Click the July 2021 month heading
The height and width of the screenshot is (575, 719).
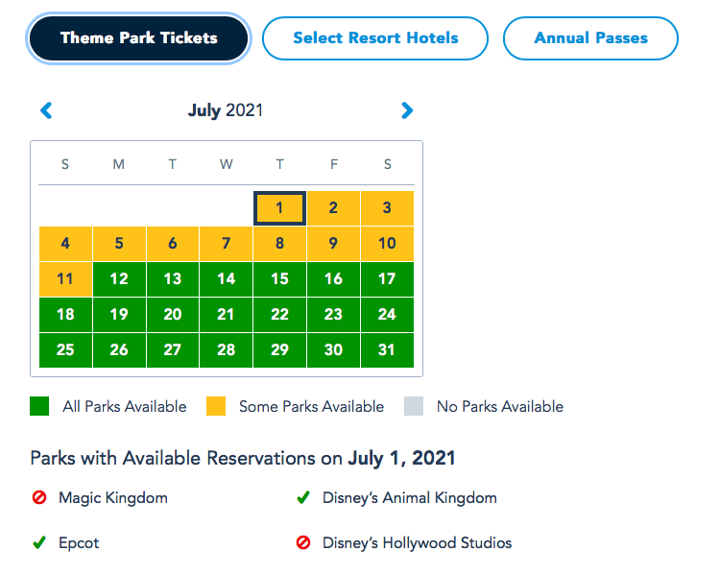click(x=226, y=111)
